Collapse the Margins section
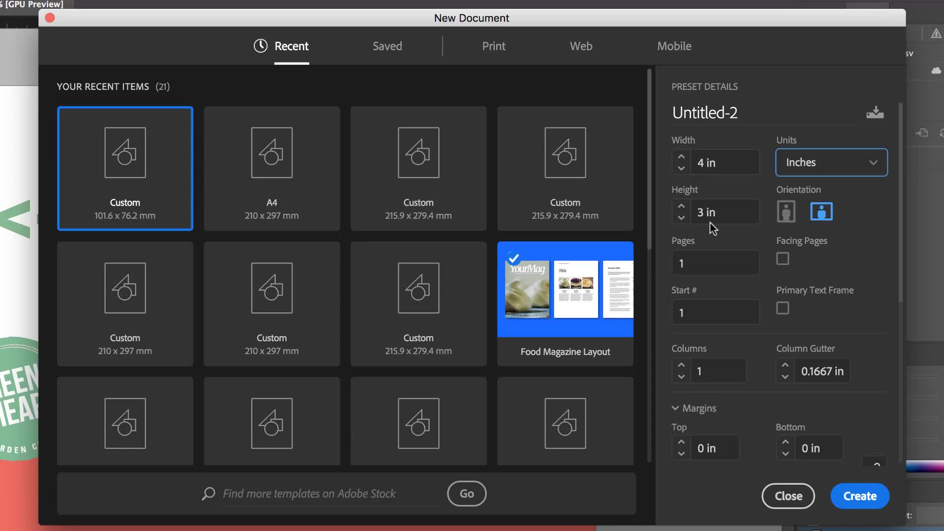The height and width of the screenshot is (531, 944). [x=694, y=408]
